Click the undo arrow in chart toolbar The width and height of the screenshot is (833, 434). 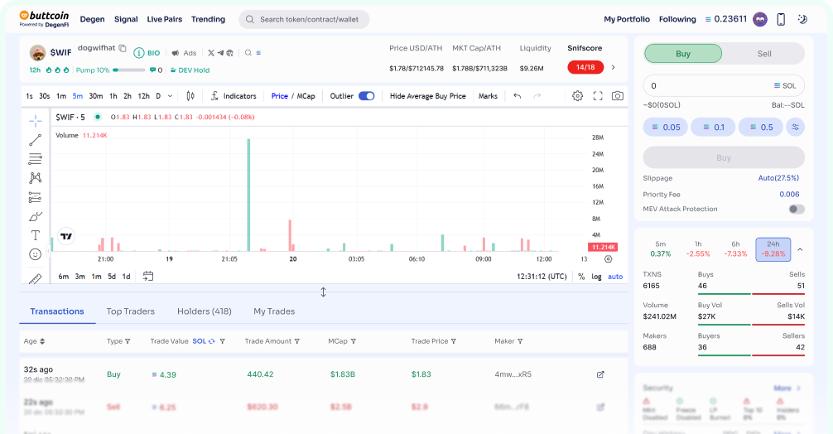coord(518,96)
